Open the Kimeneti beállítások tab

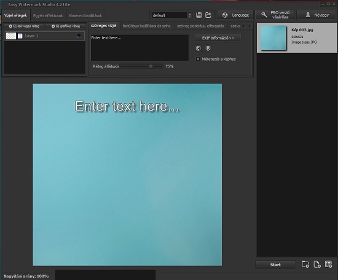(85, 16)
